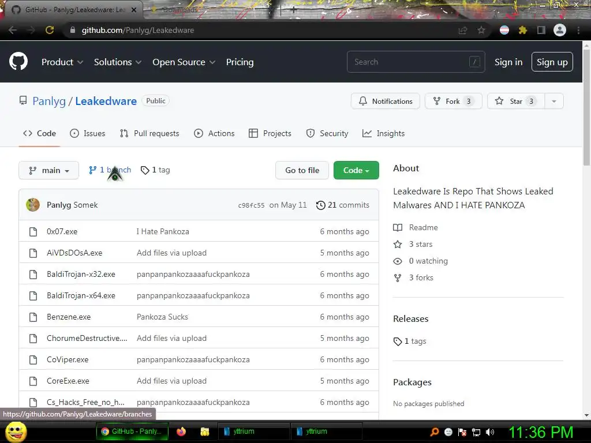Open the BaldiTrojan-x32.exe file
The height and width of the screenshot is (443, 591).
click(x=81, y=274)
